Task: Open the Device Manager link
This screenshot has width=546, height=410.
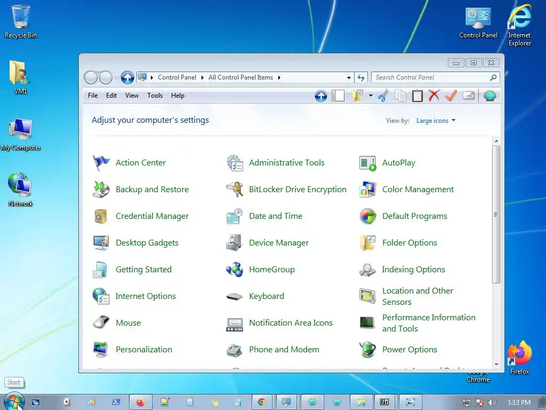Action: coord(278,243)
